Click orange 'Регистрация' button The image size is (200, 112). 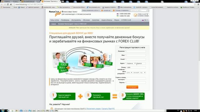click(132, 87)
